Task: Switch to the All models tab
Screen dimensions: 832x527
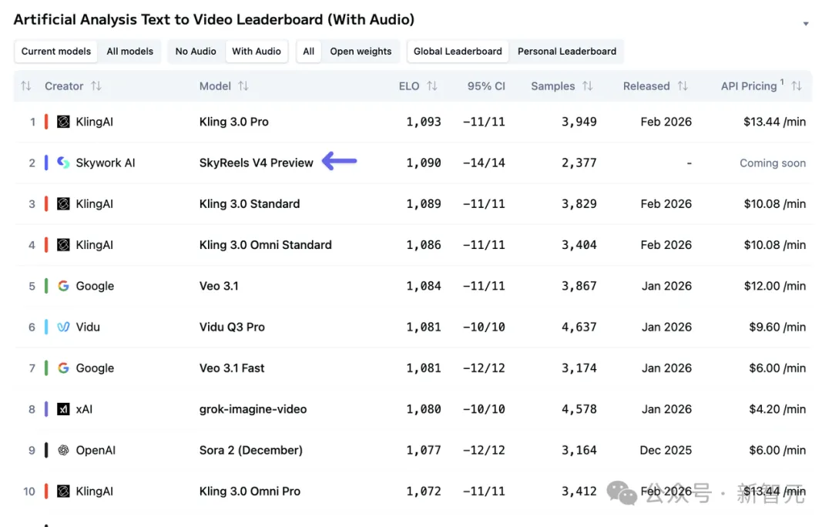Action: pyautogui.click(x=129, y=52)
